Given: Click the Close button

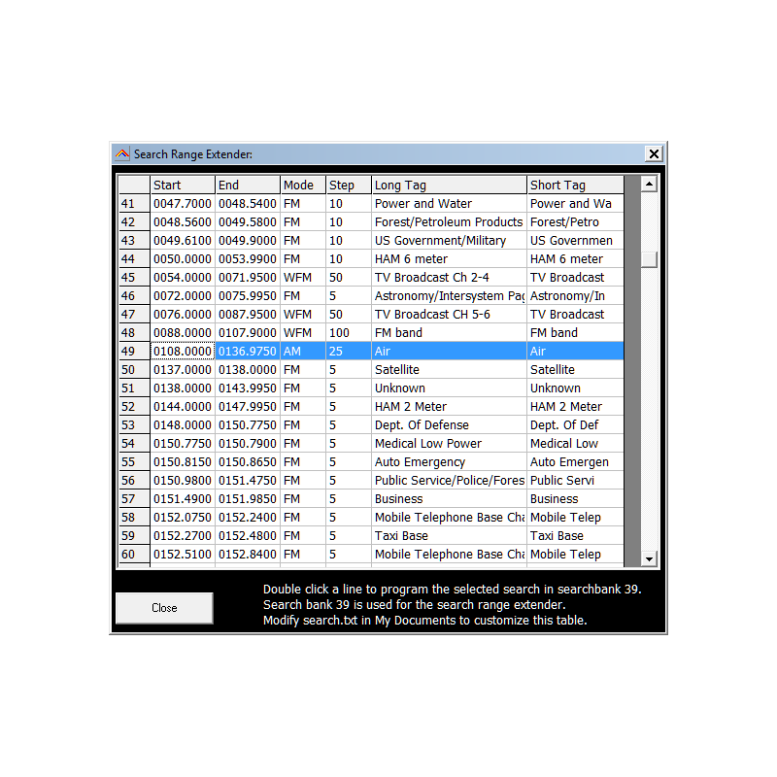Looking at the screenshot, I should [x=163, y=607].
